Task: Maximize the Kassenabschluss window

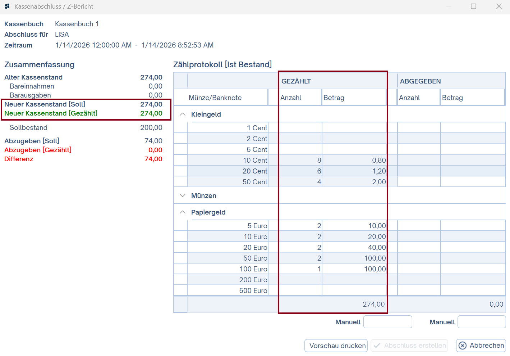Action: point(473,6)
